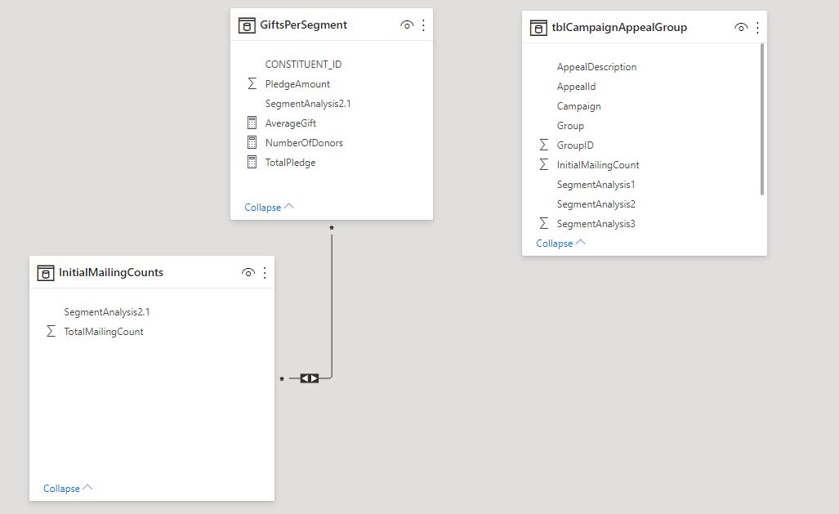
Task: Click sigma icon next to TotalMailingCount
Action: (51, 332)
